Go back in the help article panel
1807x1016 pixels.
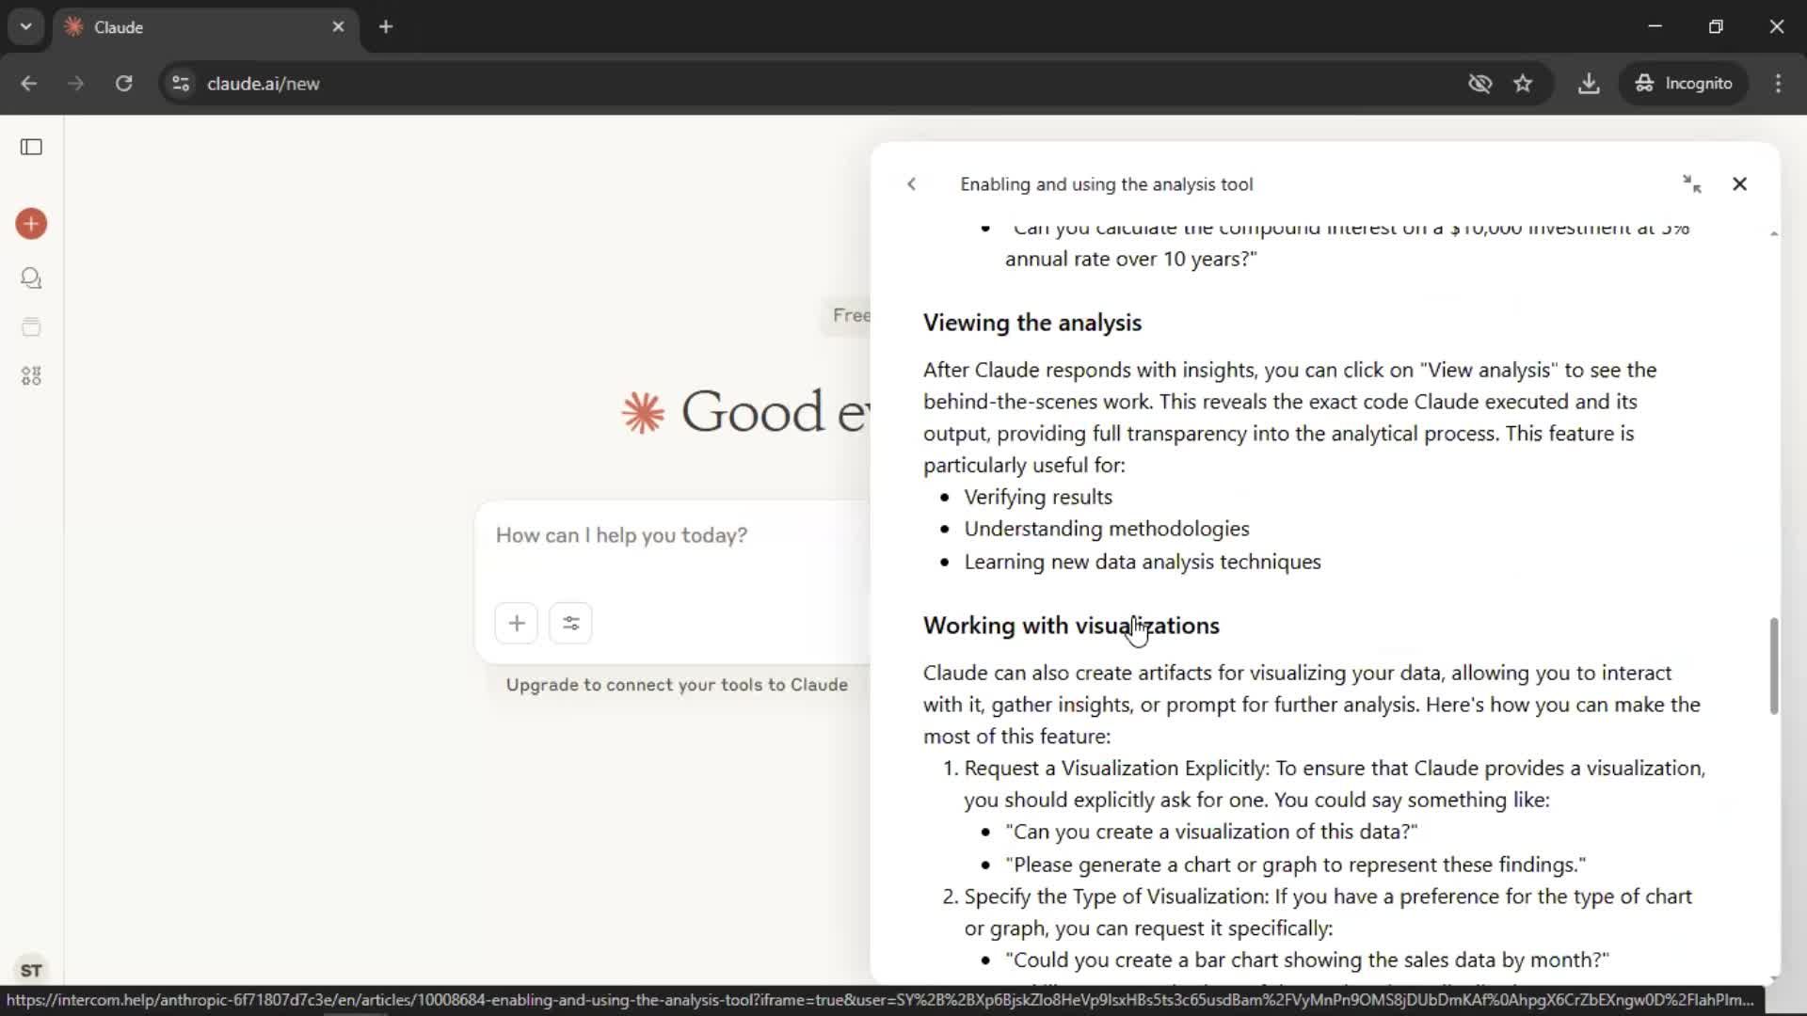pyautogui.click(x=911, y=184)
